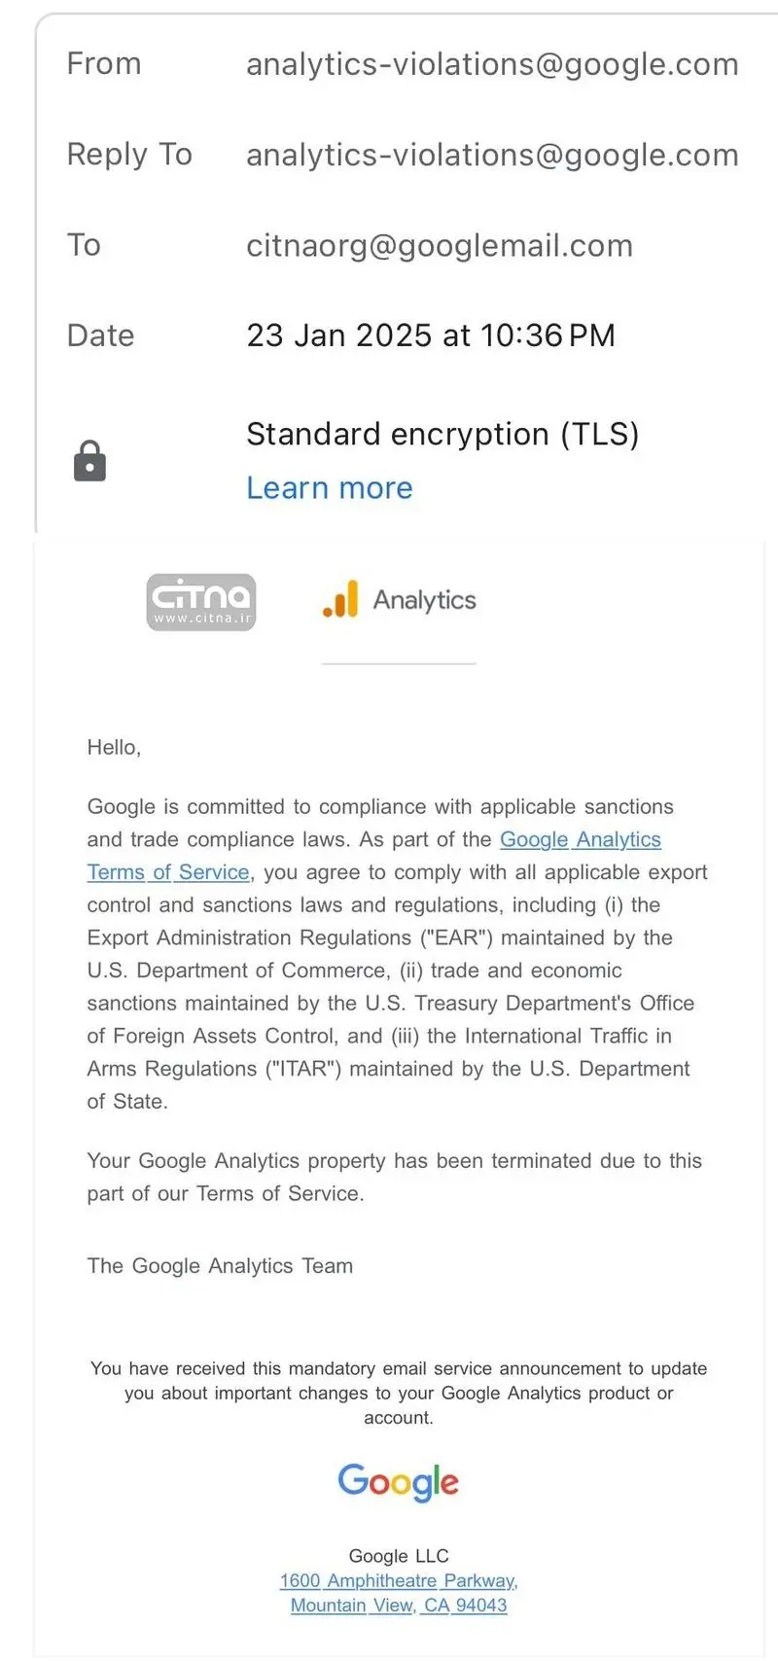Click the Google LLC footer text
Image resolution: width=778 pixels, height=1661 pixels.
pyautogui.click(x=399, y=1556)
